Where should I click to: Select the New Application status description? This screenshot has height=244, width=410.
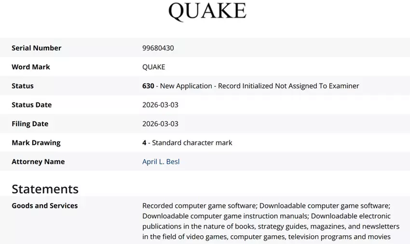point(260,86)
